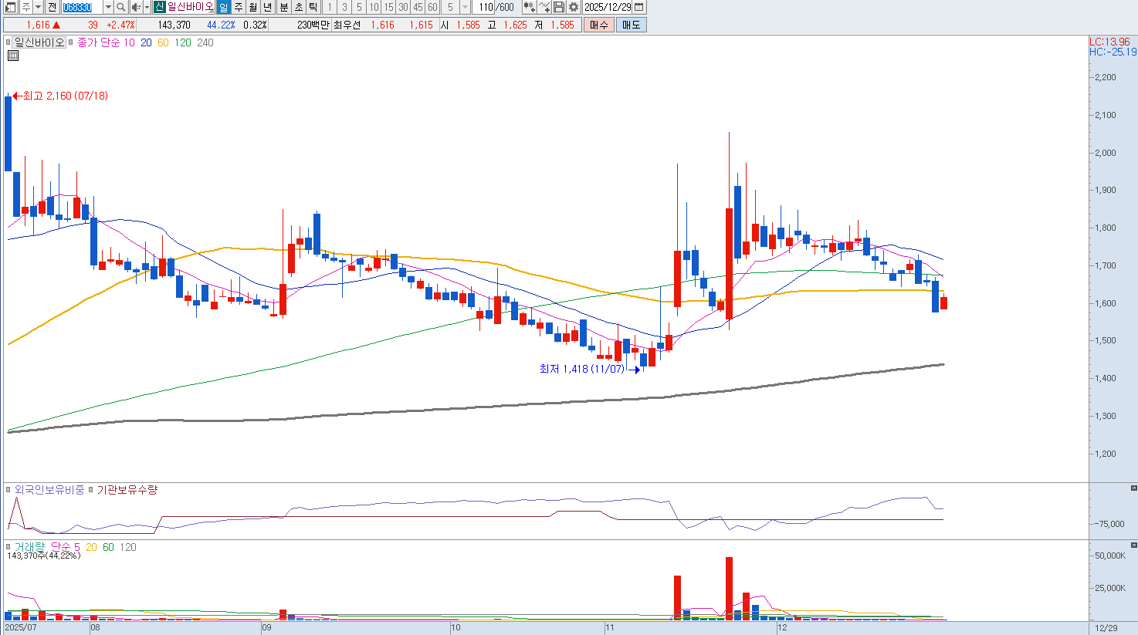Open chart settings gear icon
The height and width of the screenshot is (635, 1138).
pyautogui.click(x=574, y=7)
